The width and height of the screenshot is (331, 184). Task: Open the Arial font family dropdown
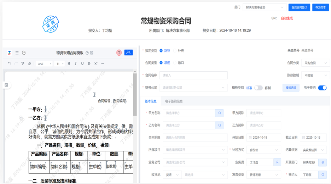44,64
